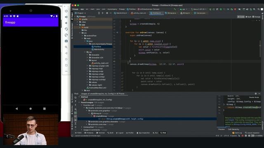The height and width of the screenshot is (148, 264).
Task: Open the Profiler tool window
Action: point(130,133)
